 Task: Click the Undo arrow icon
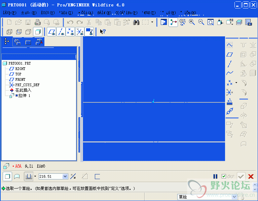tap(70, 22)
